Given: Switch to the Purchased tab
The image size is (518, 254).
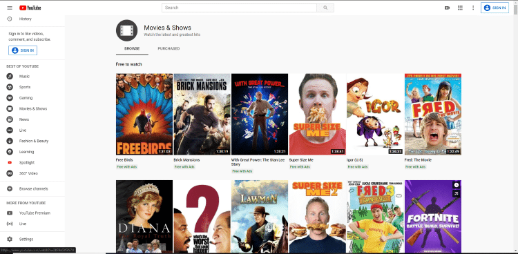Looking at the screenshot, I should click(x=169, y=48).
